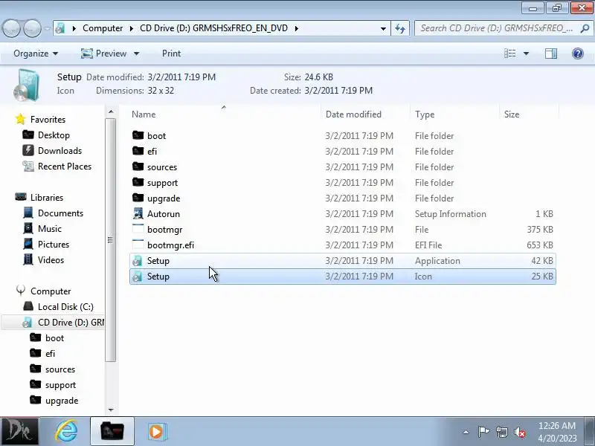Click the refresh button beside address bar
The width and height of the screenshot is (595, 446).
pyautogui.click(x=400, y=28)
